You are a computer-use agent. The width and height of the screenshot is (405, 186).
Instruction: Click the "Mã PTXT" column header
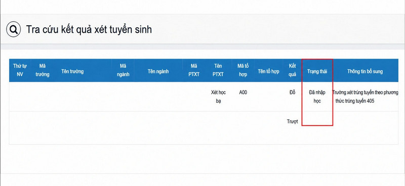click(x=194, y=70)
